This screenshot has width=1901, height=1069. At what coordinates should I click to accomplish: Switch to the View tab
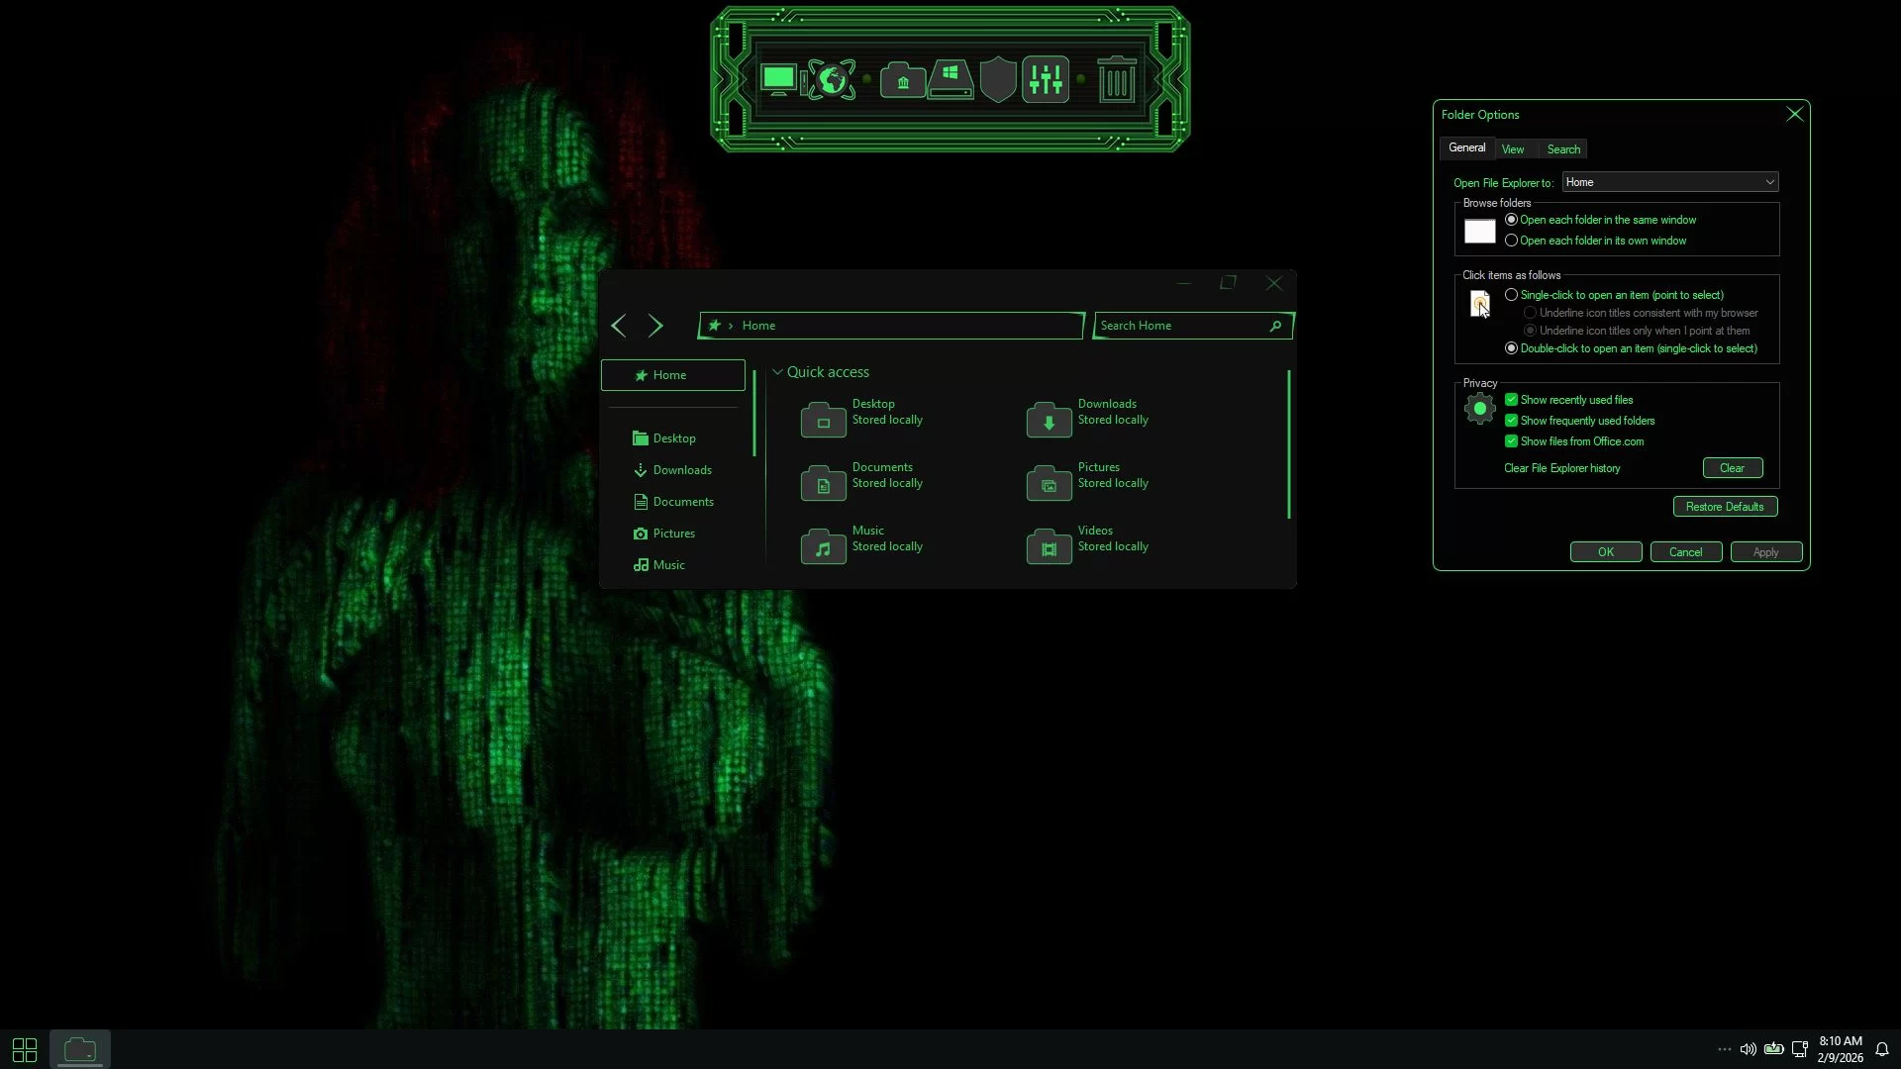(1512, 149)
